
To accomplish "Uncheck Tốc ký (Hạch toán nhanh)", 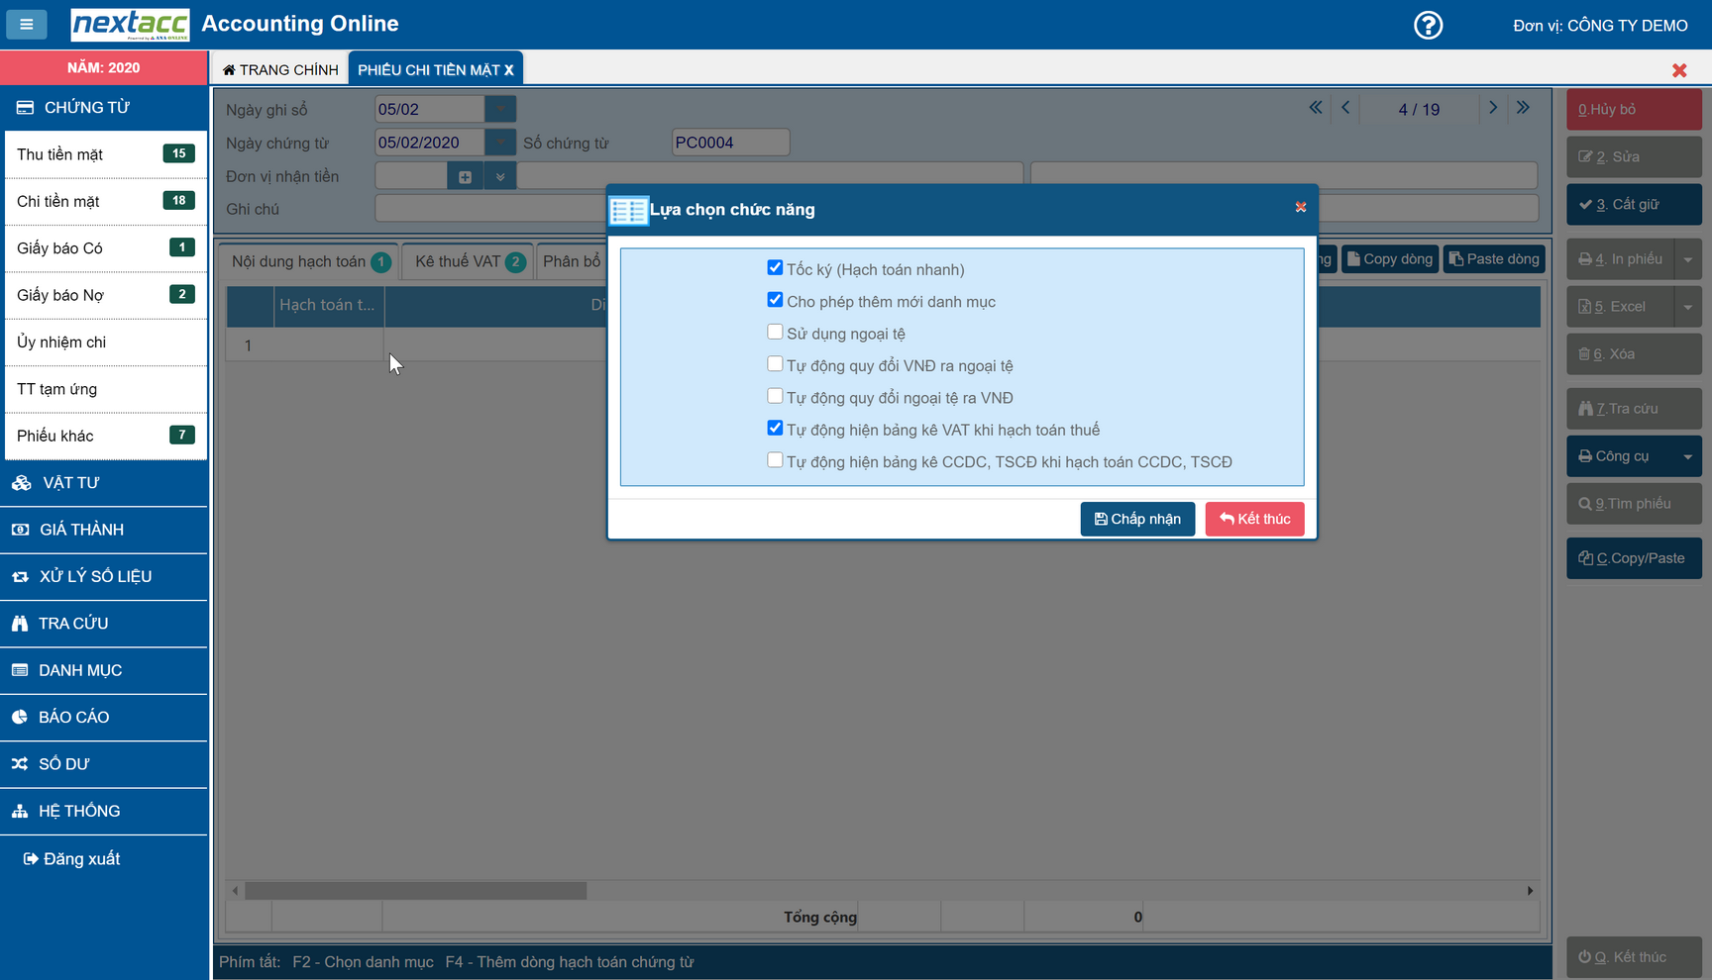I will click(775, 268).
